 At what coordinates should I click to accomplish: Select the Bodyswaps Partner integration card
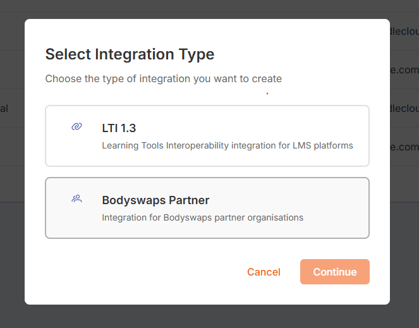(x=207, y=208)
